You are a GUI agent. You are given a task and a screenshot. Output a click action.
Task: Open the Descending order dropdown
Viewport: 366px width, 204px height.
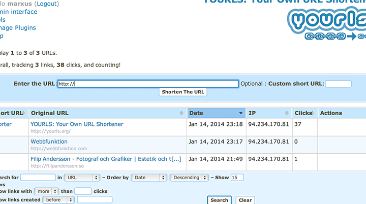189,178
